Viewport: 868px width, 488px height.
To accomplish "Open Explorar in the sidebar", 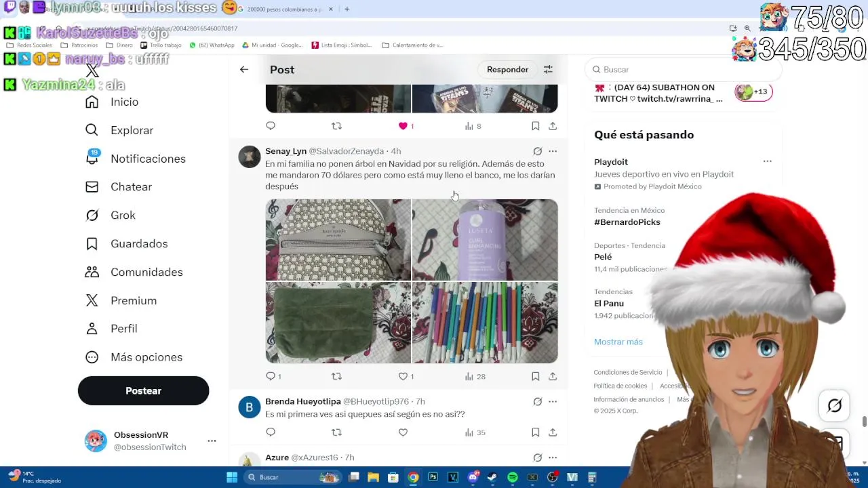I will [119, 130].
